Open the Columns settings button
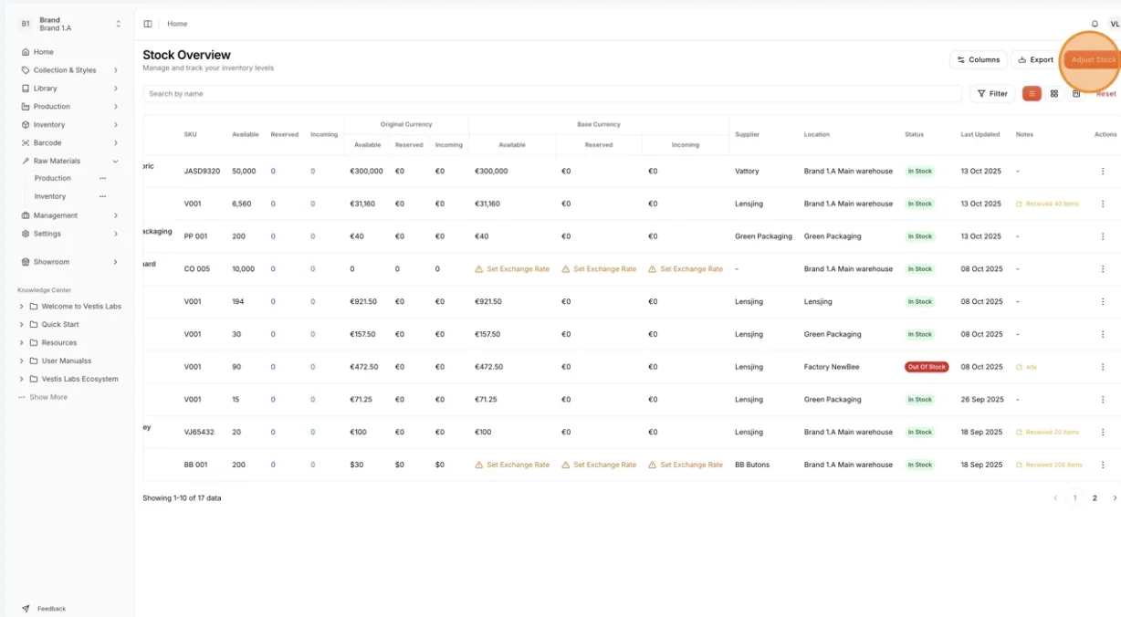Image resolution: width=1121 pixels, height=617 pixels. [979, 60]
